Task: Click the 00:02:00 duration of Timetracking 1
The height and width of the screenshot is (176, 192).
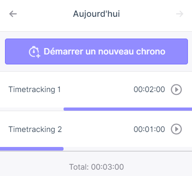Action: (x=149, y=89)
